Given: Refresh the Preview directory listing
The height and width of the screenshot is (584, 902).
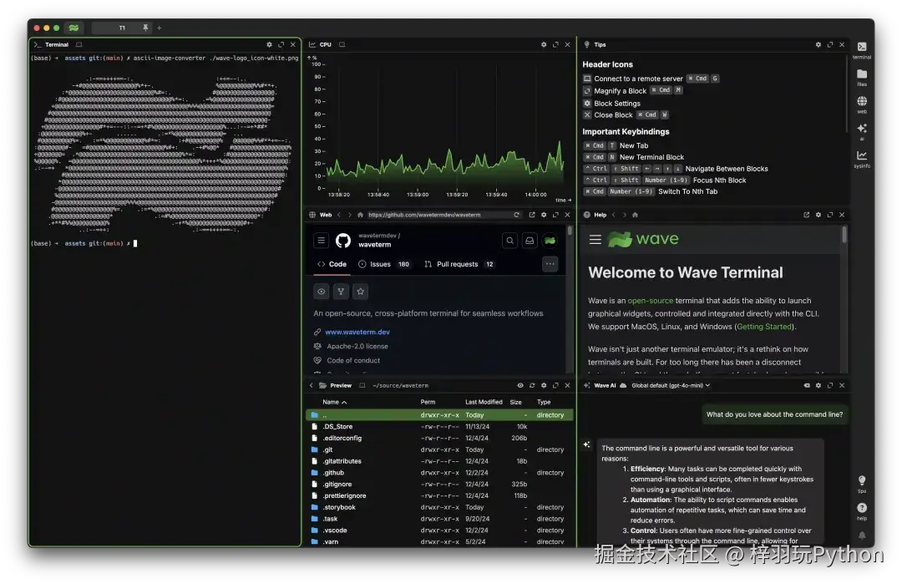Looking at the screenshot, I should (532, 385).
